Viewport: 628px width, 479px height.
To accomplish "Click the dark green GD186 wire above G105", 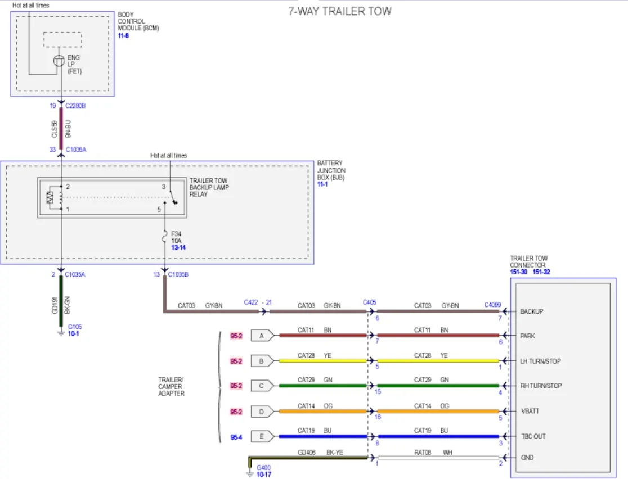I will tap(61, 301).
